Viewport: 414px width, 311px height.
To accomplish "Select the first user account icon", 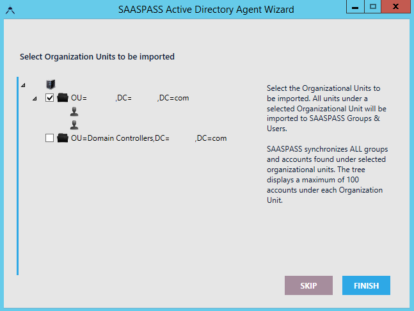I will [74, 111].
